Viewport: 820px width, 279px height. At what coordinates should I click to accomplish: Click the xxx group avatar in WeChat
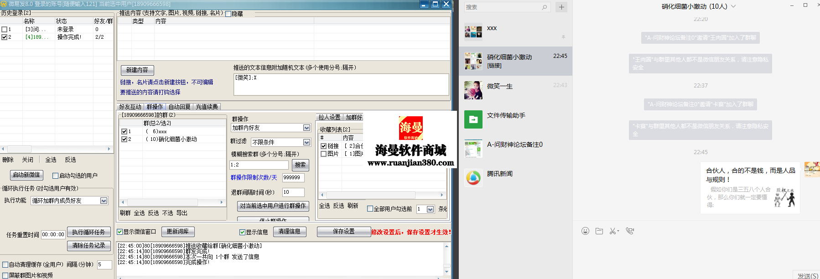[x=473, y=32]
